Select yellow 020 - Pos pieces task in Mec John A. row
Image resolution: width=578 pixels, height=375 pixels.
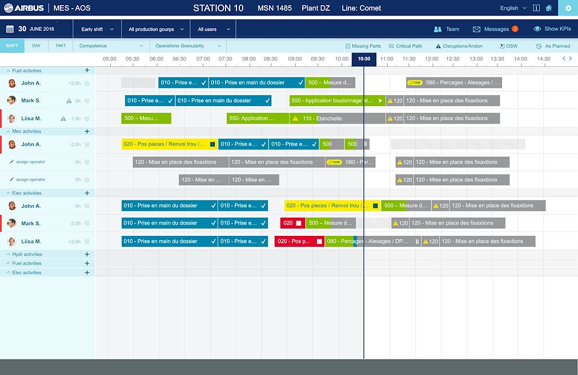tap(170, 144)
